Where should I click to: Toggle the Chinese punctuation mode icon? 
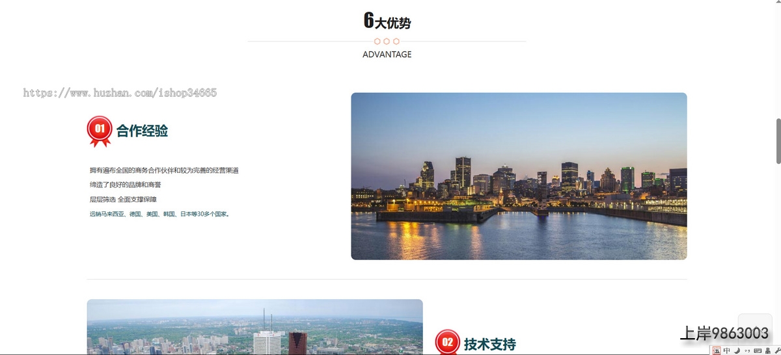tap(747, 350)
